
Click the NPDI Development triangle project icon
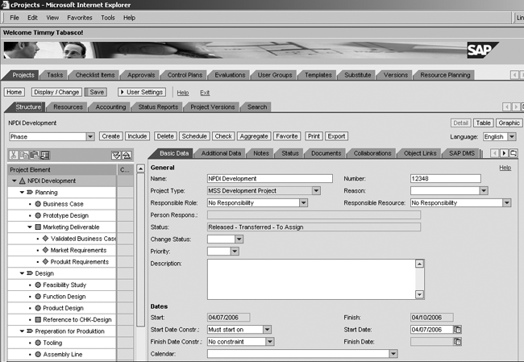tap(23, 181)
